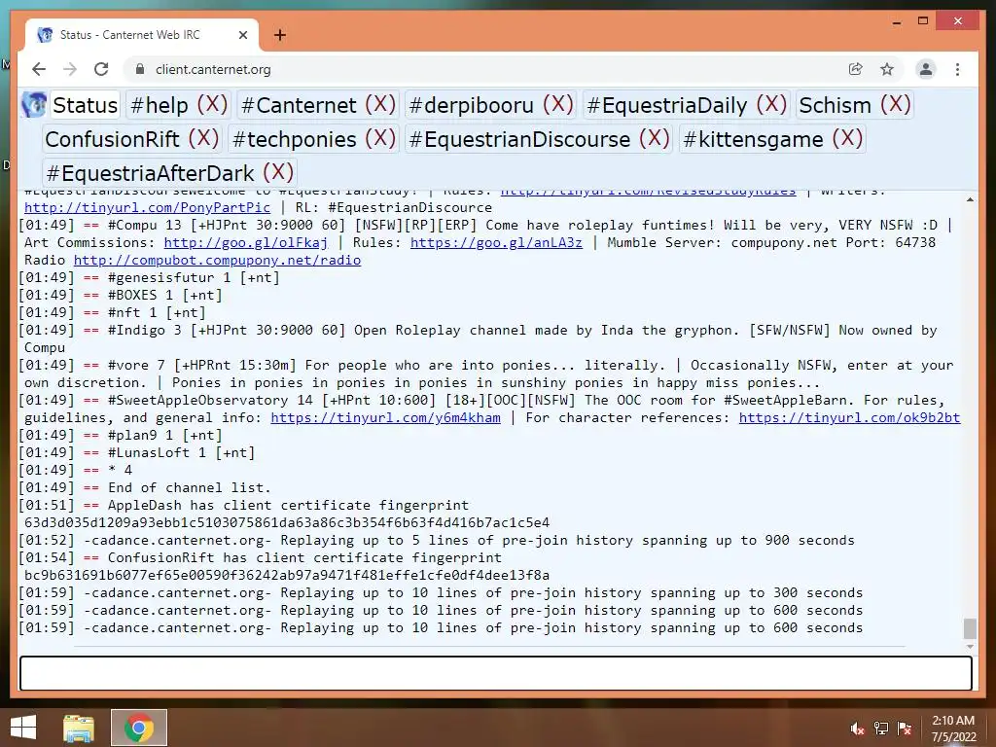Open a new browser tab

(x=280, y=35)
